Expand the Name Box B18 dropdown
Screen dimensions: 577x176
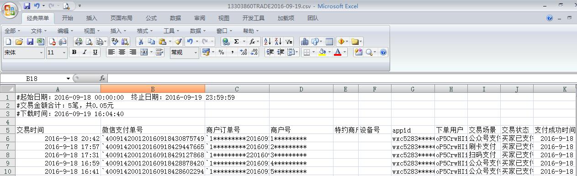coord(69,79)
